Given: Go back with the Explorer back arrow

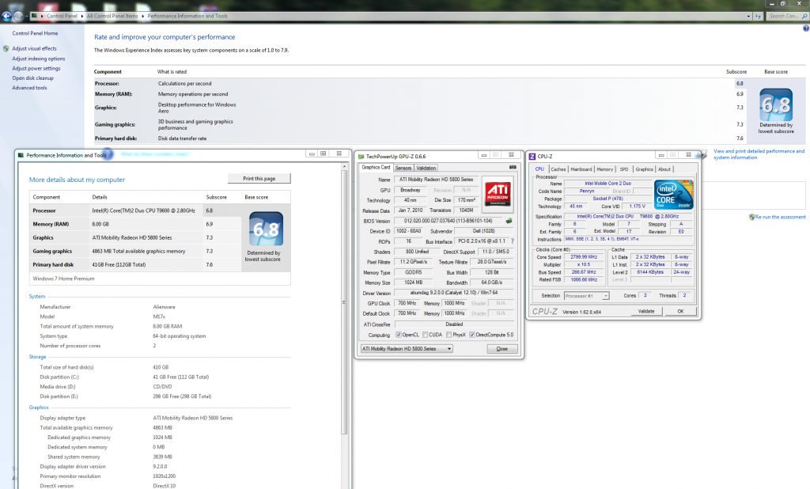Looking at the screenshot, I should click(x=6, y=16).
